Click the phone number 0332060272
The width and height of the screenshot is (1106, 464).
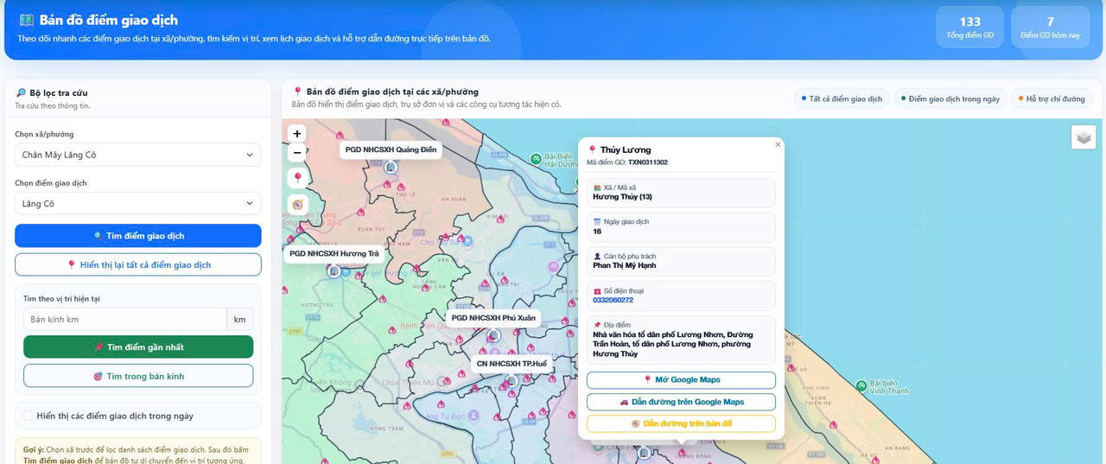click(613, 300)
